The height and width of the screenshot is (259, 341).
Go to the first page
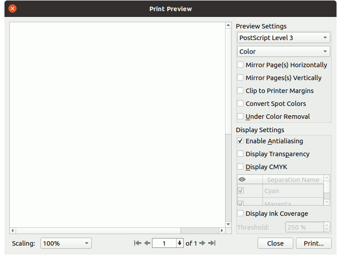pos(138,243)
